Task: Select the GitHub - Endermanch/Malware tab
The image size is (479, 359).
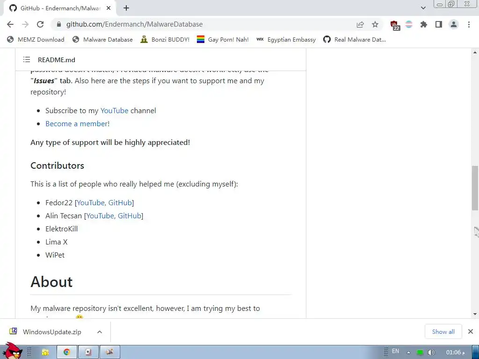Action: pos(60,8)
